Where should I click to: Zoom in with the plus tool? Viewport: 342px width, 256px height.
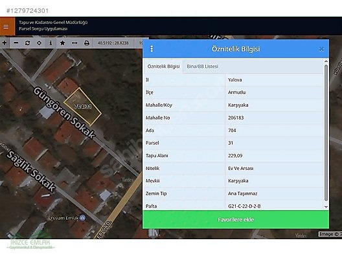[x=5, y=43]
